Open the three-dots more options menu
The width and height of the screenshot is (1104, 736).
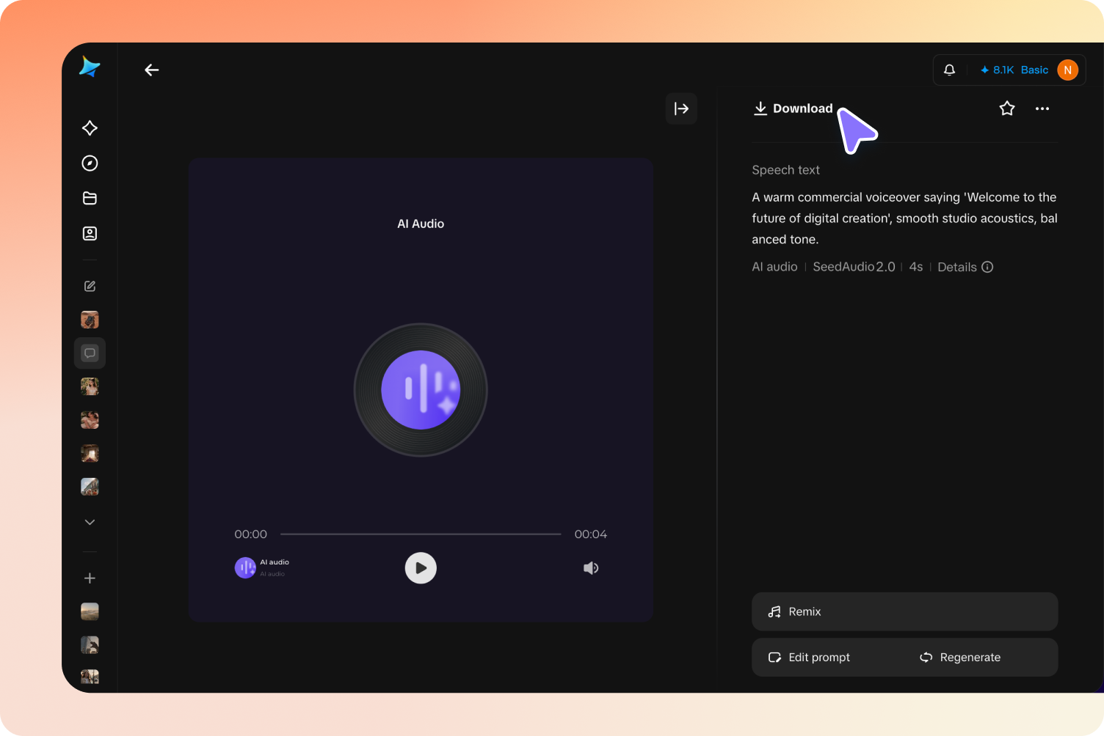point(1042,108)
